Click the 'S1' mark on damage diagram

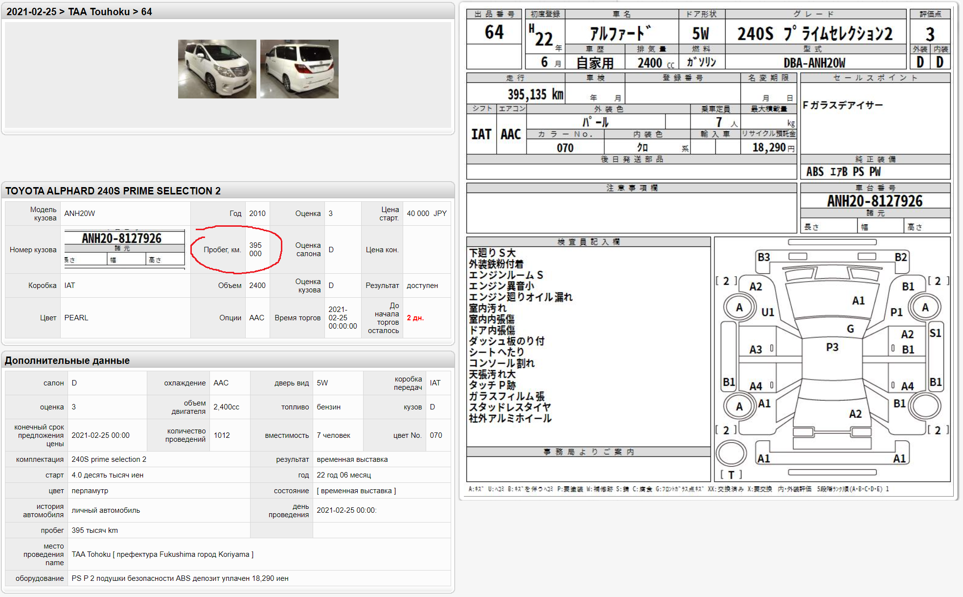click(935, 333)
